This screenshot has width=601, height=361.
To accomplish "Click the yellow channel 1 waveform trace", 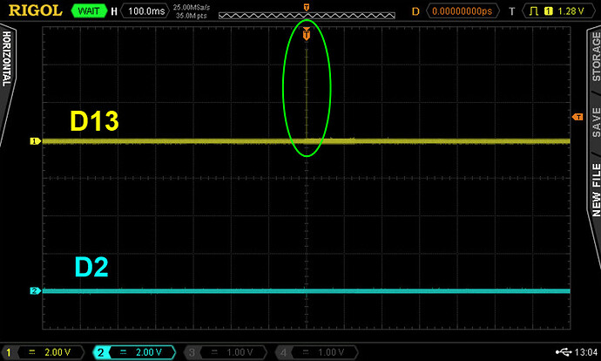I will [307, 141].
